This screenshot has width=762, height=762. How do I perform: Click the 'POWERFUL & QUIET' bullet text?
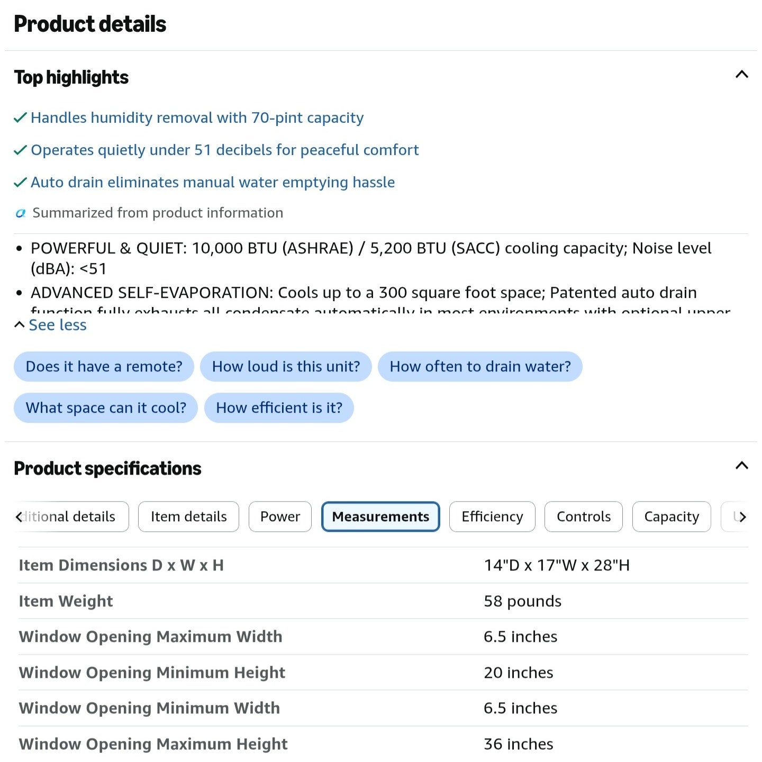[x=371, y=258]
